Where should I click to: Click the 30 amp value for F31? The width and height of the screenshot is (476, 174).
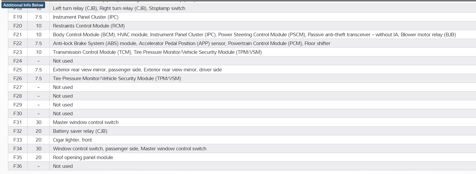(39, 122)
